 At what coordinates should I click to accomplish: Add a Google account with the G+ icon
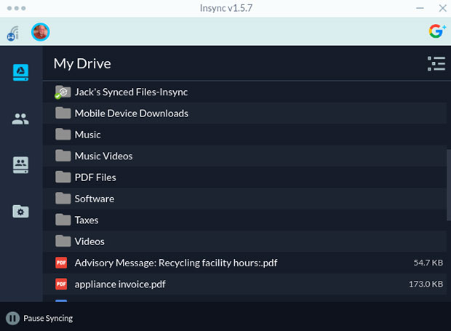437,31
